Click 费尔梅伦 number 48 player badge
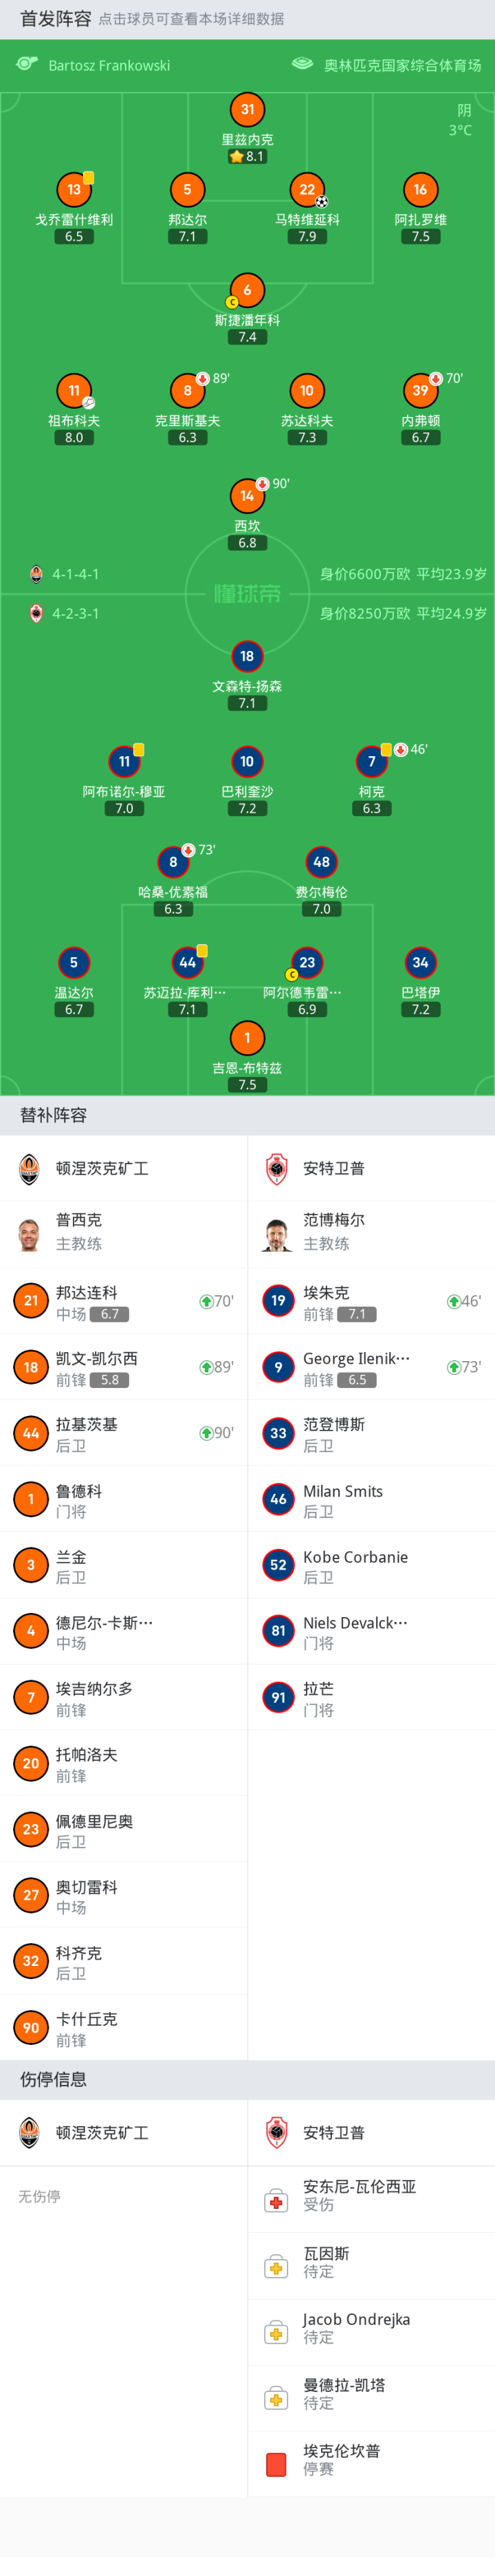 321,862
